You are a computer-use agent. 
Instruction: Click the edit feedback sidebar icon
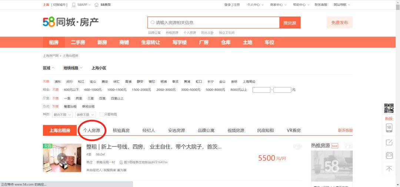[389, 142]
